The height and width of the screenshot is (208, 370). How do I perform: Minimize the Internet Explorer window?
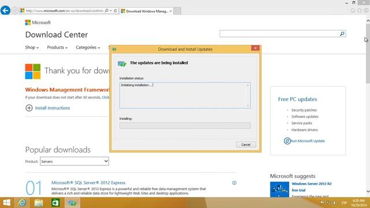point(346,3)
